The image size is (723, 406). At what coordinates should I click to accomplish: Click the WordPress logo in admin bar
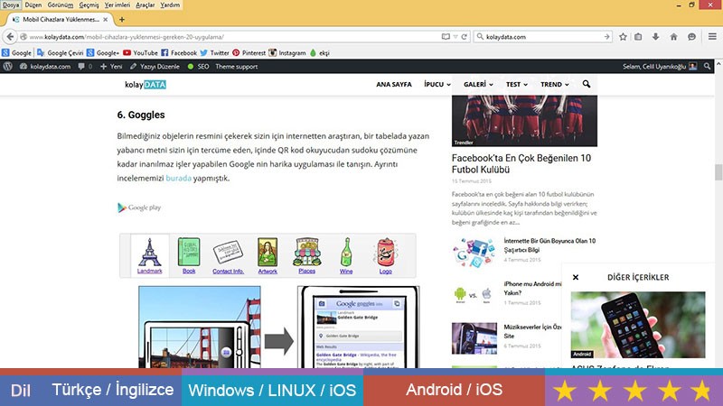click(x=7, y=66)
